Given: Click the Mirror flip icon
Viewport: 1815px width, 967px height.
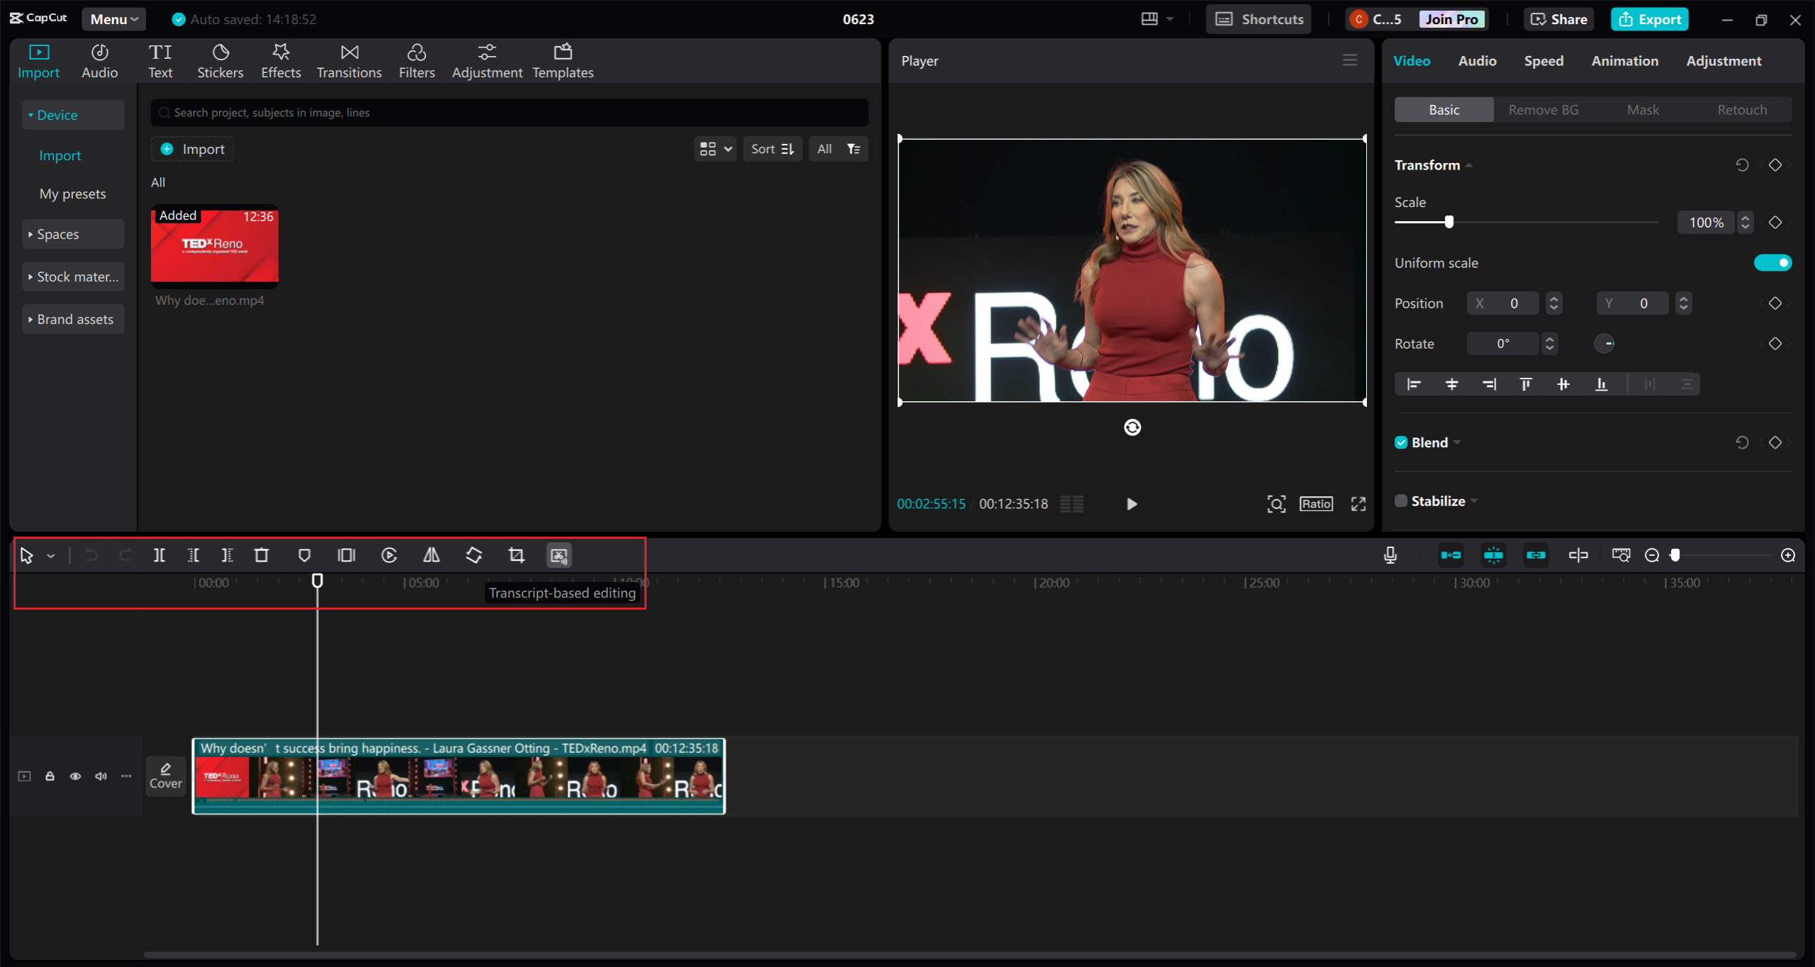Looking at the screenshot, I should tap(431, 555).
